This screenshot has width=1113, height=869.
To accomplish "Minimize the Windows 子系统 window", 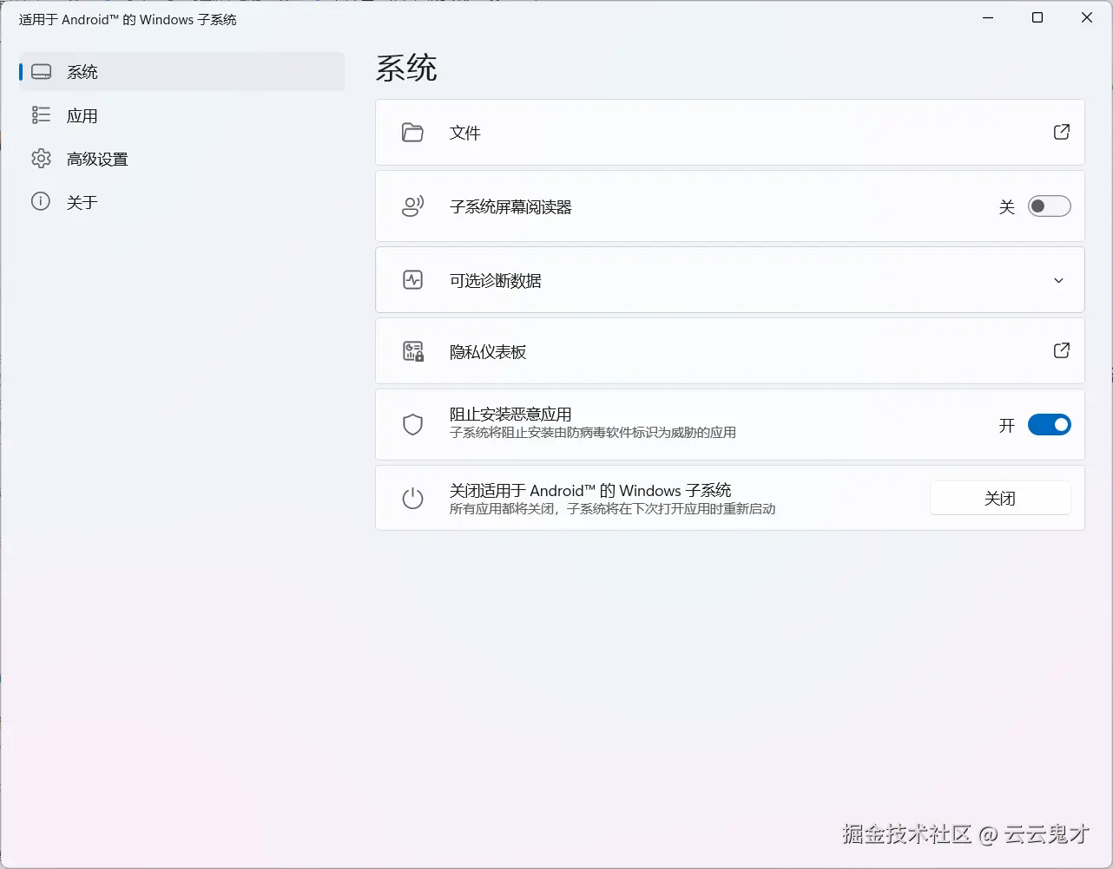I will point(987,18).
